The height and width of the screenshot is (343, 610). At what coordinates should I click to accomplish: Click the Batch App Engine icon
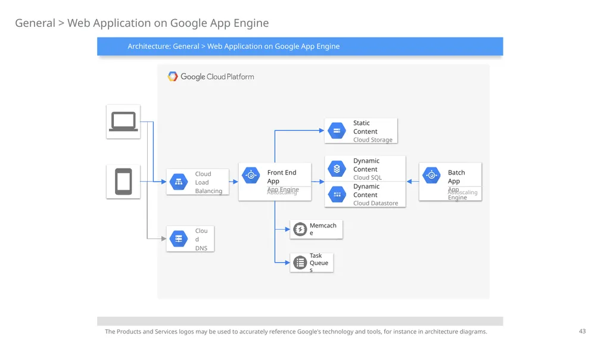[x=431, y=176]
